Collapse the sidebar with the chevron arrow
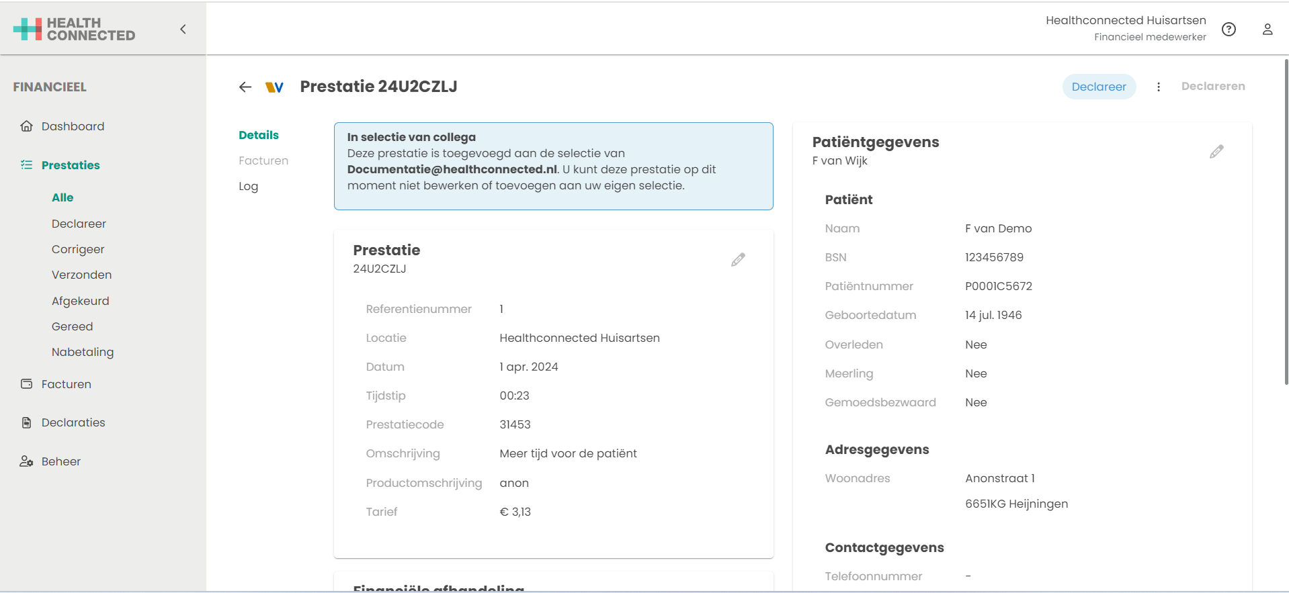The width and height of the screenshot is (1289, 593). tap(183, 29)
